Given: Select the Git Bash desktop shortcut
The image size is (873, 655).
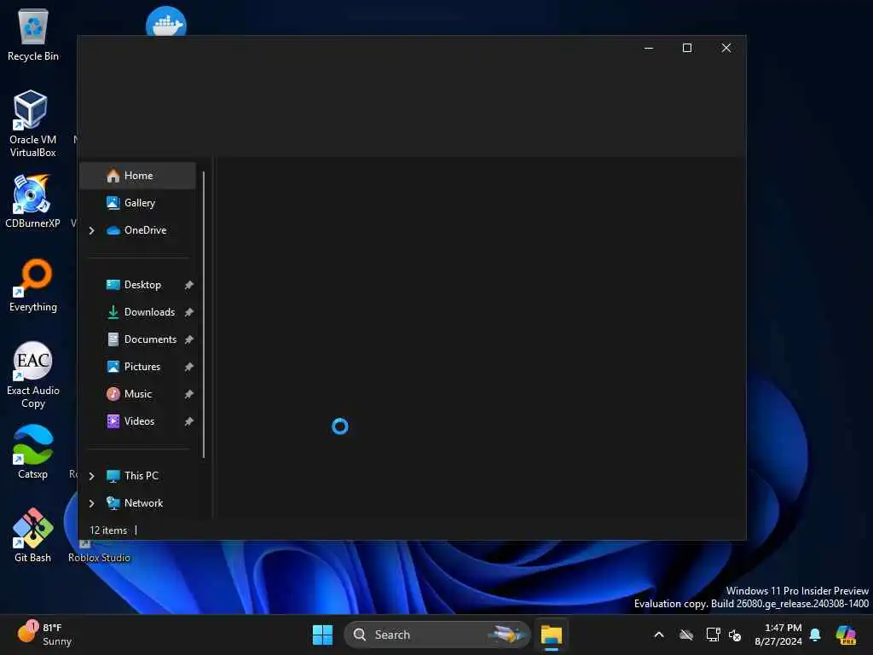Looking at the screenshot, I should click(x=33, y=536).
